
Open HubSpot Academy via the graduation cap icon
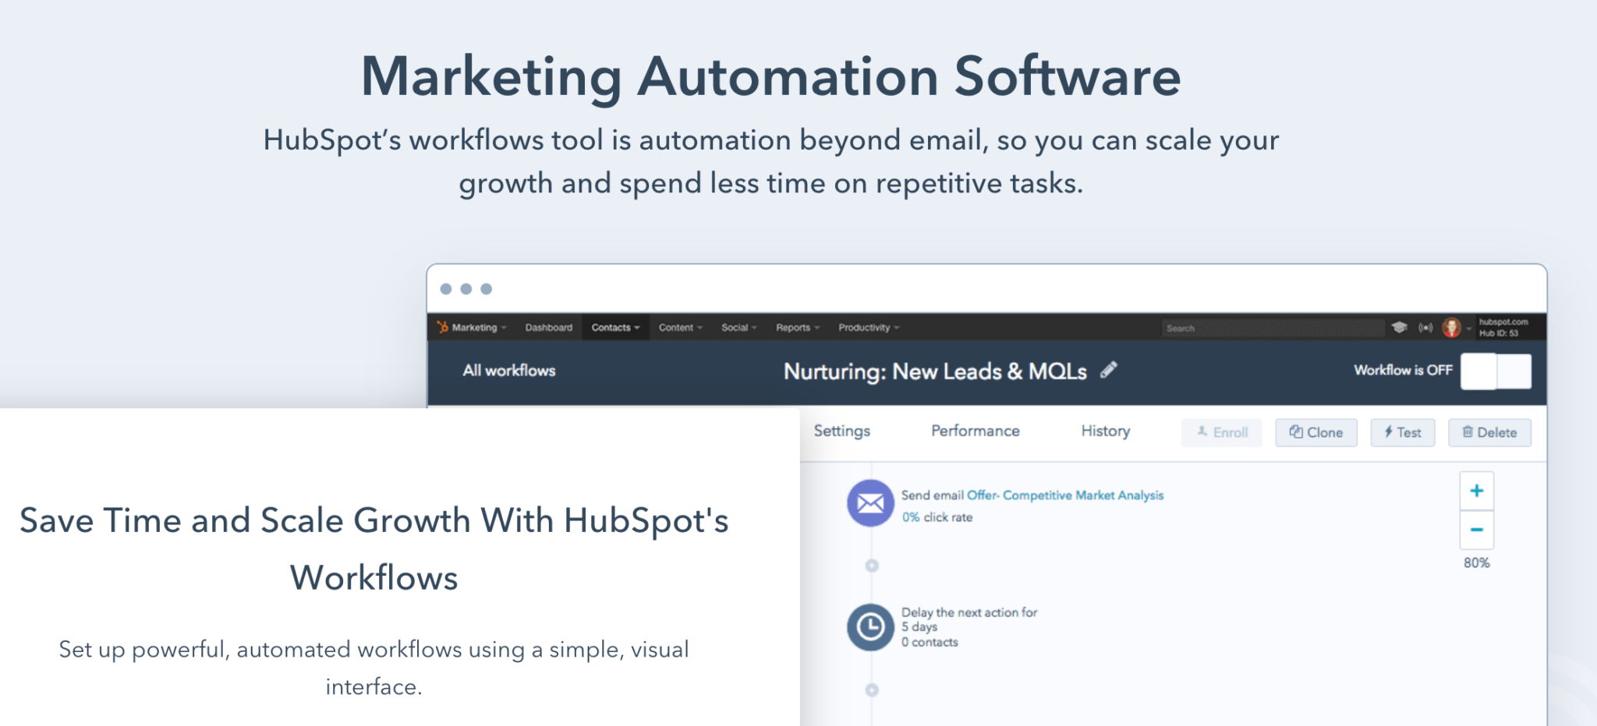(1400, 328)
